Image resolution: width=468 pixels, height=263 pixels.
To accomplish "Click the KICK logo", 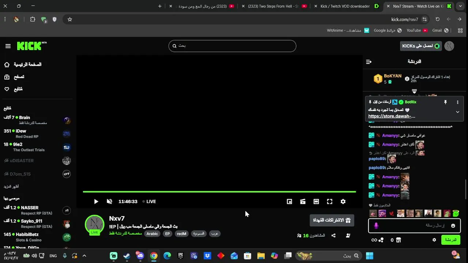I will coord(31,46).
